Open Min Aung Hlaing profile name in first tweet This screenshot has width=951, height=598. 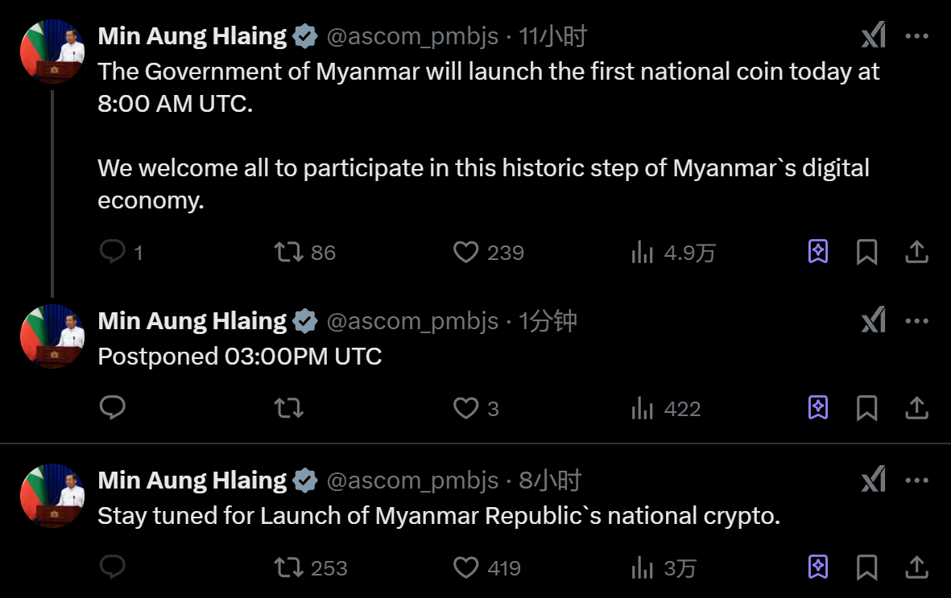pos(192,36)
